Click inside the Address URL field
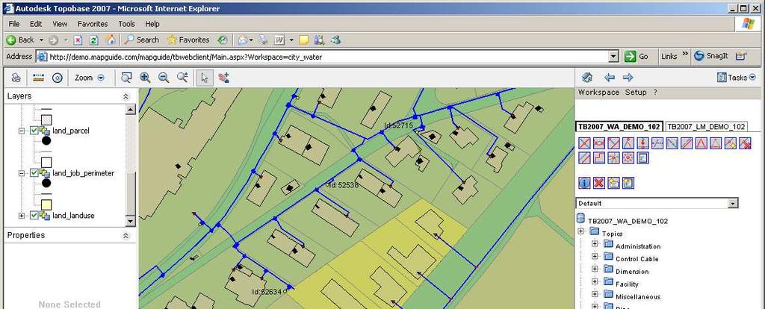 [x=328, y=57]
